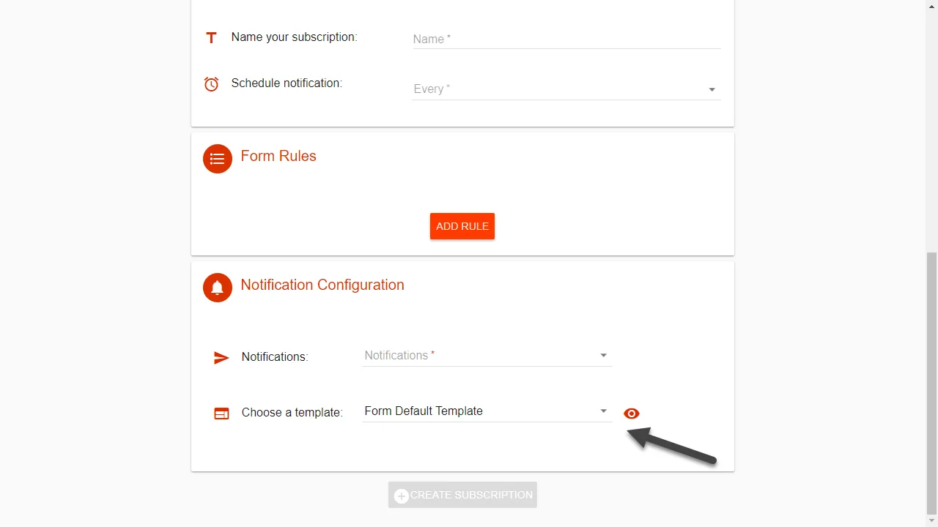938x527 pixels.
Task: Click the Form Rules heading
Action: (278, 156)
